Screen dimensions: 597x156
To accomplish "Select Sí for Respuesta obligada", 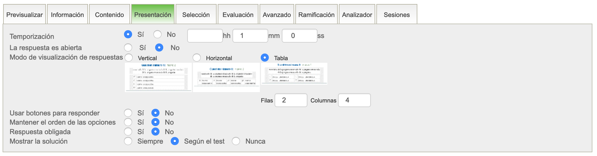I will [128, 132].
